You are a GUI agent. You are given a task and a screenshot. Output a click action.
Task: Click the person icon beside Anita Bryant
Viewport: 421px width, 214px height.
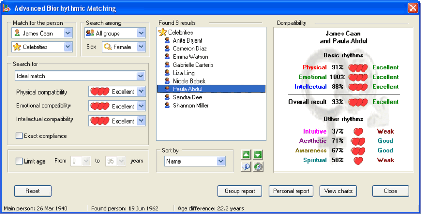tap(167, 40)
